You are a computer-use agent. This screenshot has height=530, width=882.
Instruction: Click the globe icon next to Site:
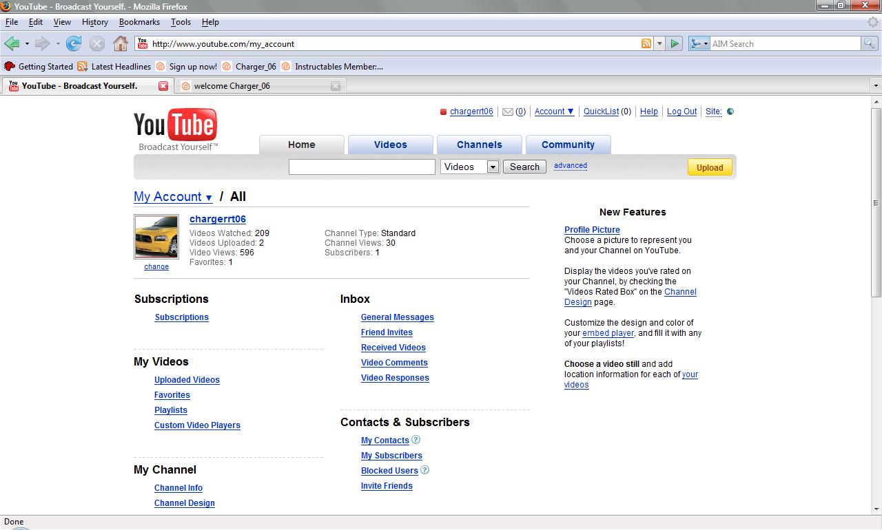click(x=730, y=112)
